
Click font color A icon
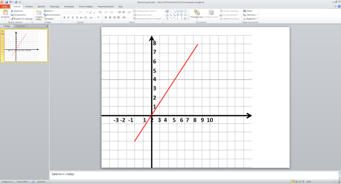tap(98, 17)
